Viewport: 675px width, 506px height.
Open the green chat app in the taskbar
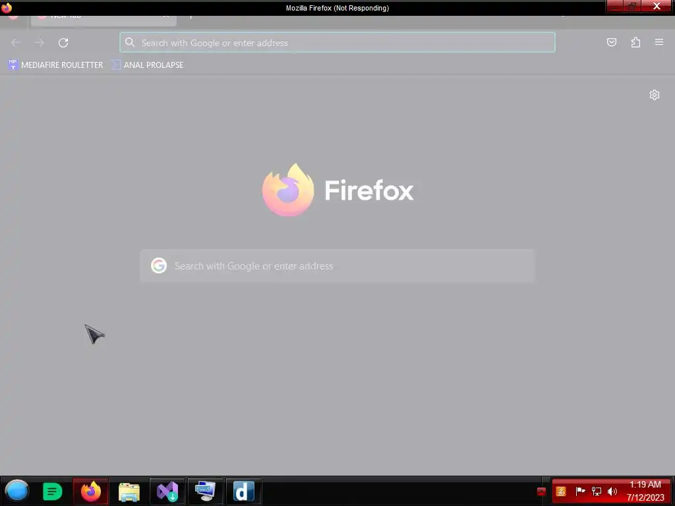click(x=53, y=491)
